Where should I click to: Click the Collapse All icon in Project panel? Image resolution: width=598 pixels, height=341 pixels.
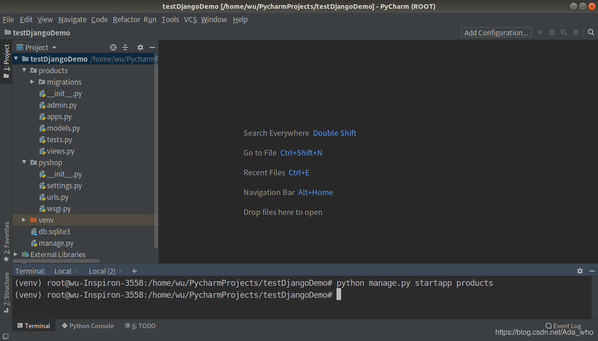(125, 47)
